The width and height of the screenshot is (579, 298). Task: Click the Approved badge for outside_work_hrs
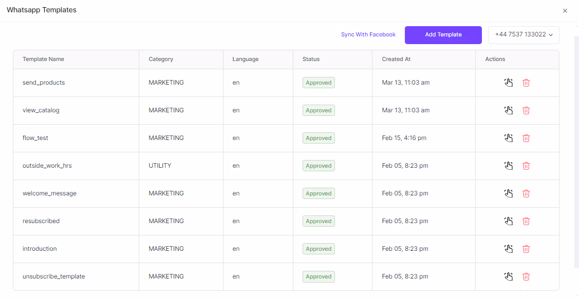click(319, 166)
